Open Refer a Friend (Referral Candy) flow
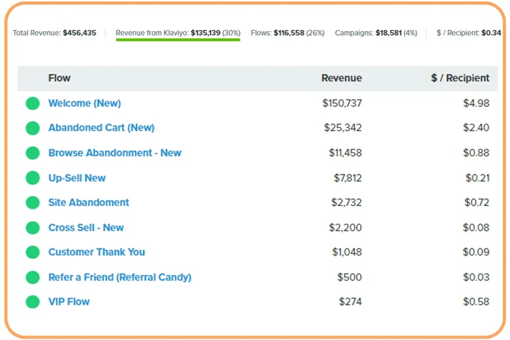This screenshot has height=340, width=510. 120,278
